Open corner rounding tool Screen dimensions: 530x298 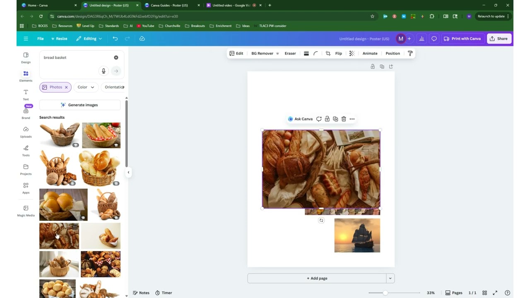point(316,53)
